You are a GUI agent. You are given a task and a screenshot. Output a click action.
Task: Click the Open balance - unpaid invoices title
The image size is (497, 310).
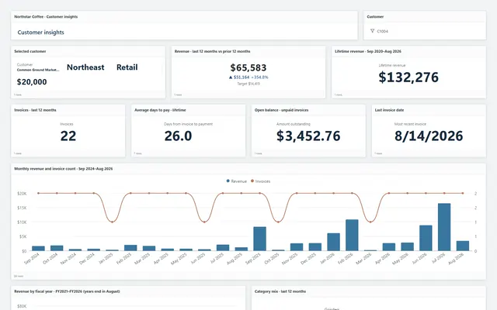point(281,110)
